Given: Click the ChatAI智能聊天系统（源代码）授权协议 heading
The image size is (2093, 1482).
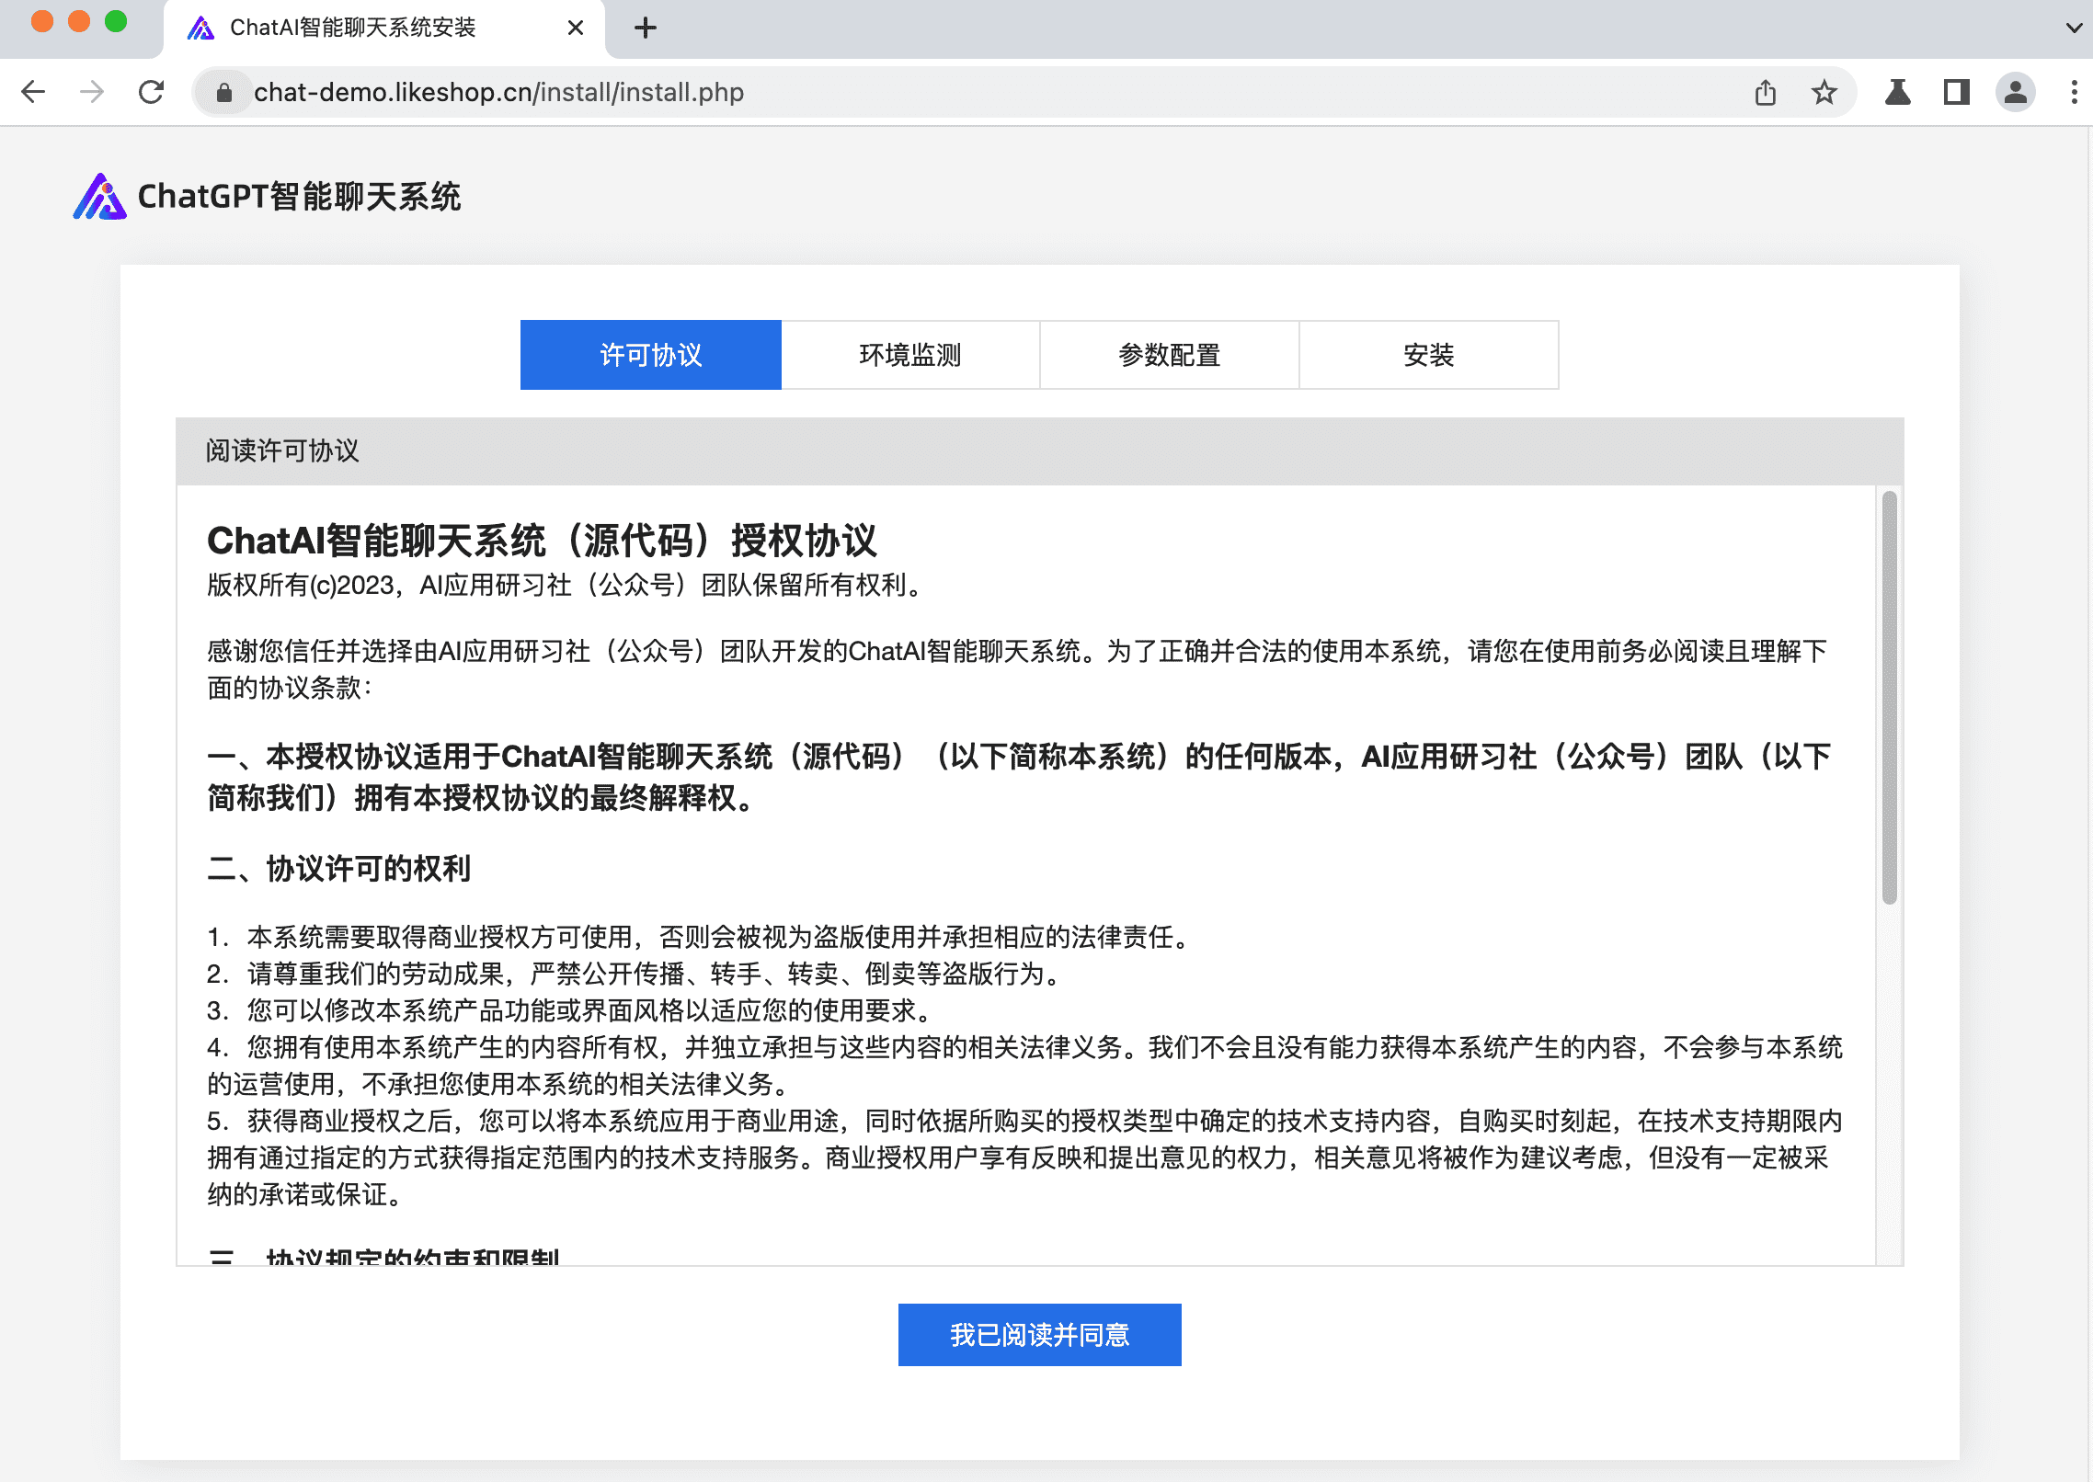Looking at the screenshot, I should [542, 541].
